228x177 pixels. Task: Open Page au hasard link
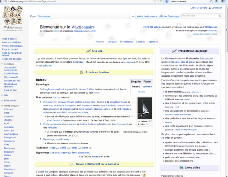pyautogui.click(x=10, y=49)
